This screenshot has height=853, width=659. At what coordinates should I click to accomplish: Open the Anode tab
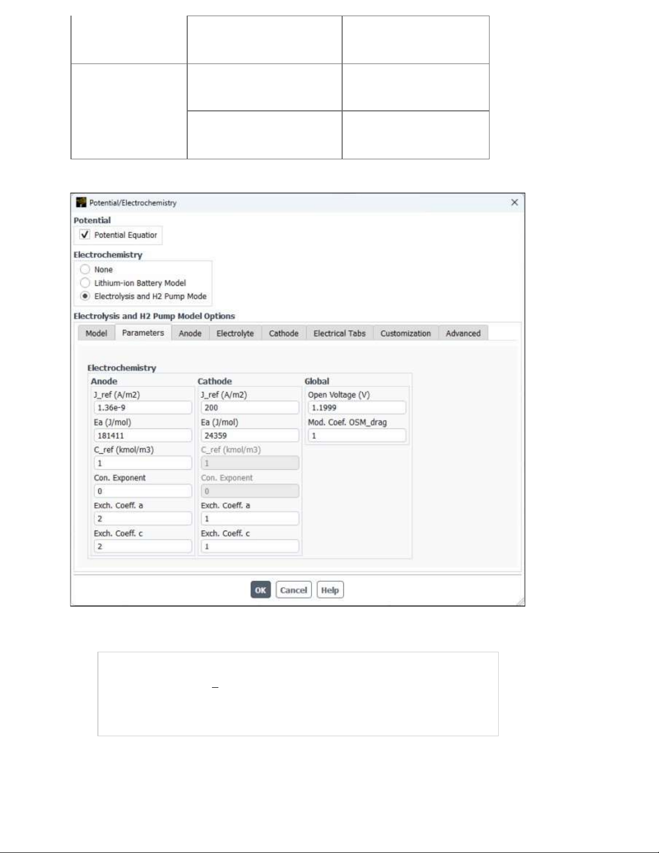click(x=190, y=333)
